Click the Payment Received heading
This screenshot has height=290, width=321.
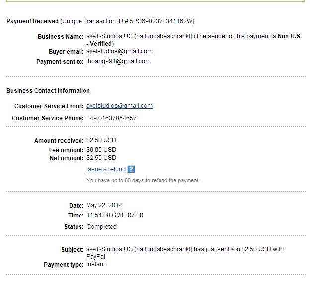[x=32, y=21]
